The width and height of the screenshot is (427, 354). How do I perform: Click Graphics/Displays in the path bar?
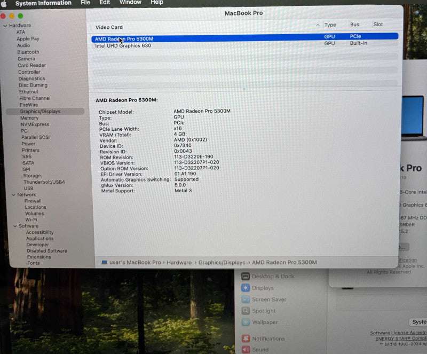tap(222, 263)
